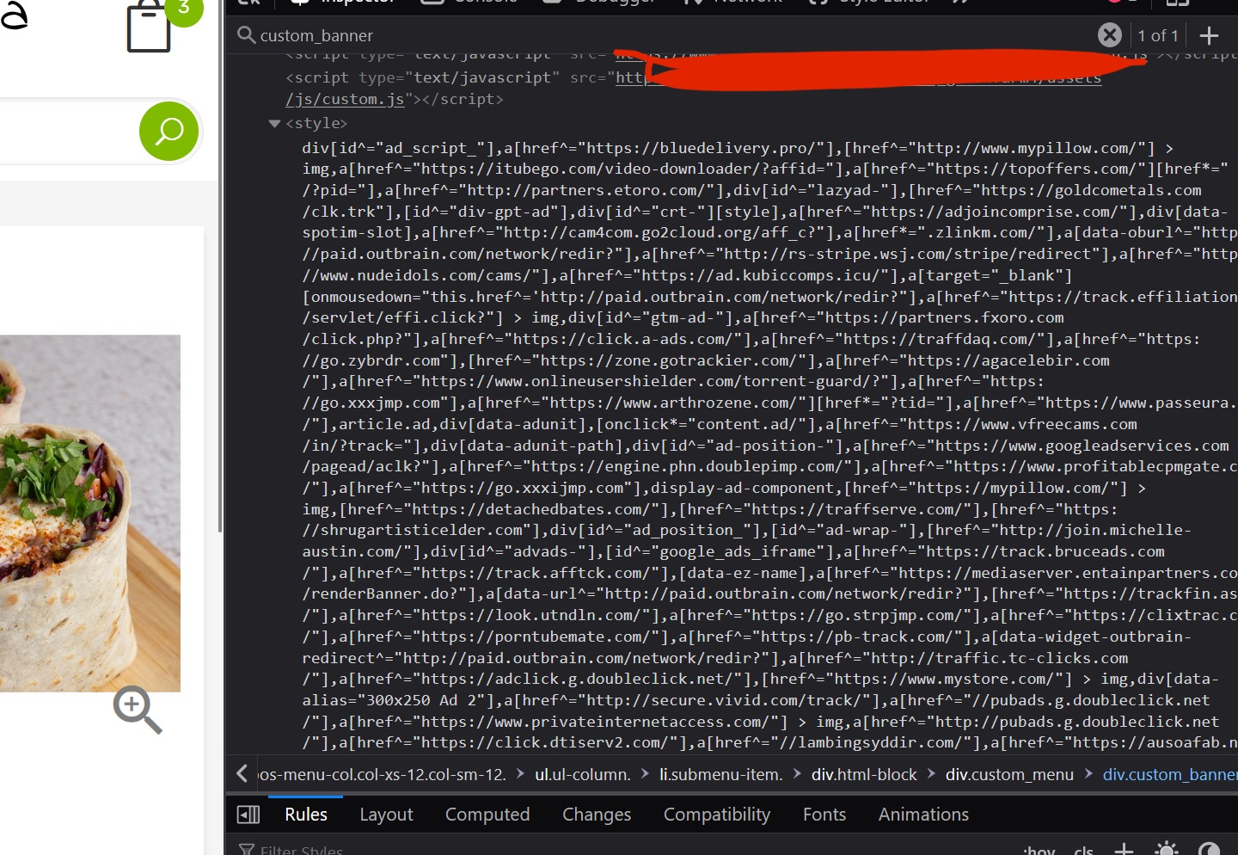Select the div.custom_menu breadcrumb
The image size is (1238, 855).
1009,775
